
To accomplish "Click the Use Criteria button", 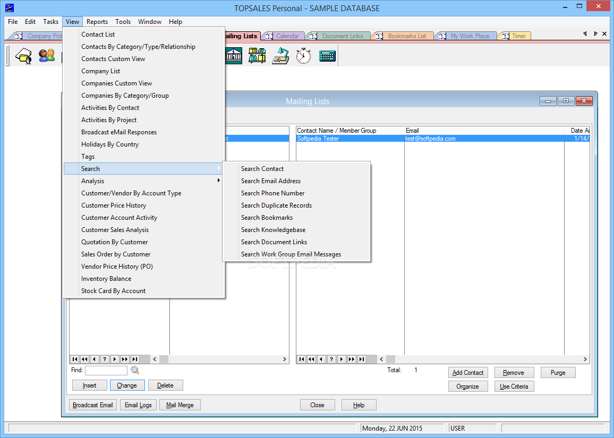I will pos(514,387).
